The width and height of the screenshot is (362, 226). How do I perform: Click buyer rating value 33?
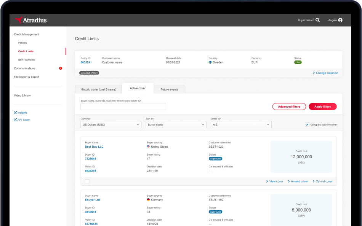pyautogui.click(x=149, y=212)
